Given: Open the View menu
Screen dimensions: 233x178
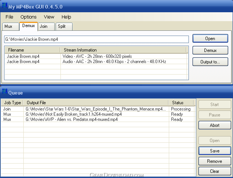Looking at the screenshot, I should [x=49, y=17].
